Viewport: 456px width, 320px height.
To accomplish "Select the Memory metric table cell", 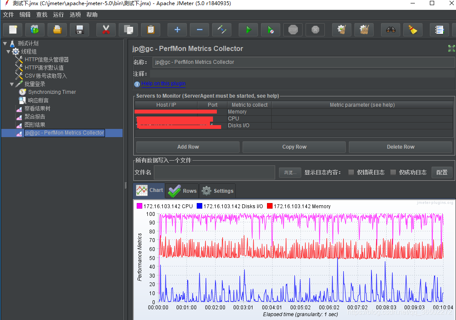I will point(249,112).
